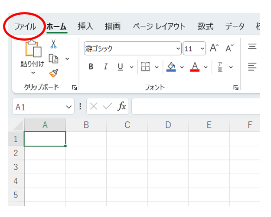This screenshot has width=271, height=217.
Task: Increase font size with larger A icon
Action: coord(214,48)
